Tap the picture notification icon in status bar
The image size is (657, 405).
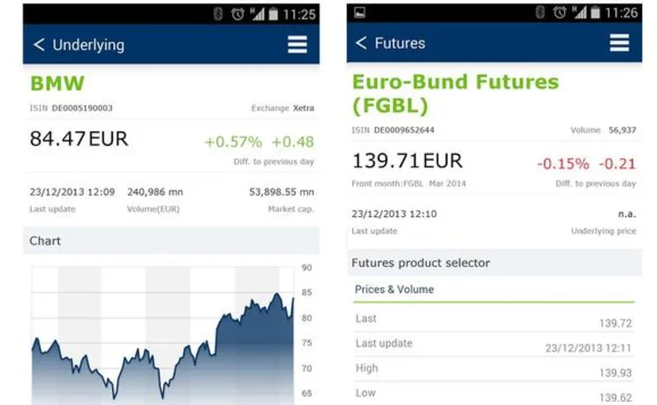[359, 13]
